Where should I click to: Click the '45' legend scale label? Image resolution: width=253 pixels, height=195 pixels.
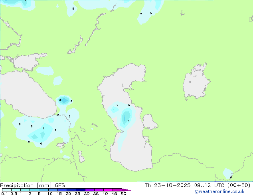(114, 193)
